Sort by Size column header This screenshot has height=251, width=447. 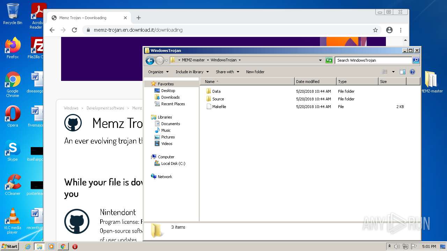392,82
